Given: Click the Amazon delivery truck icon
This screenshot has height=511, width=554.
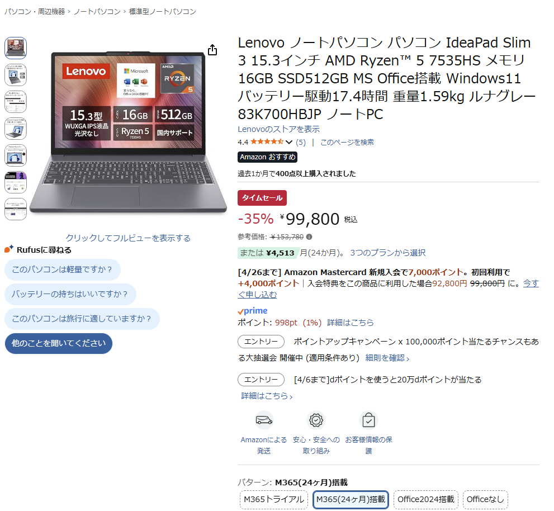Looking at the screenshot, I should point(264,420).
